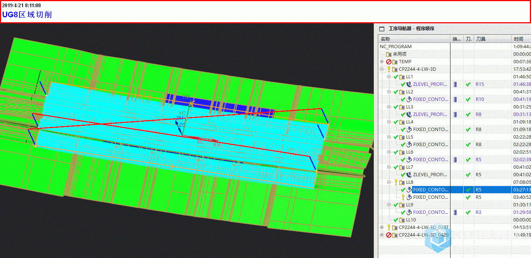
Task: Click the ZLEVEL_PROFILE operation icon under LL7
Action: coord(409,175)
